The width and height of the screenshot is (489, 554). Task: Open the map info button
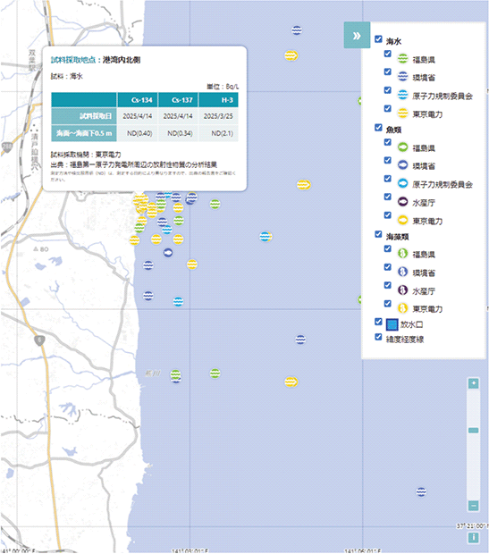[x=474, y=537]
